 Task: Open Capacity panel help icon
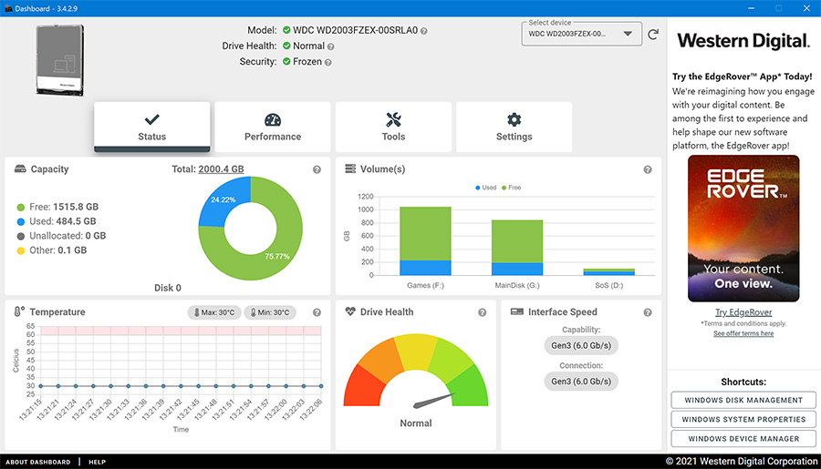pos(317,169)
